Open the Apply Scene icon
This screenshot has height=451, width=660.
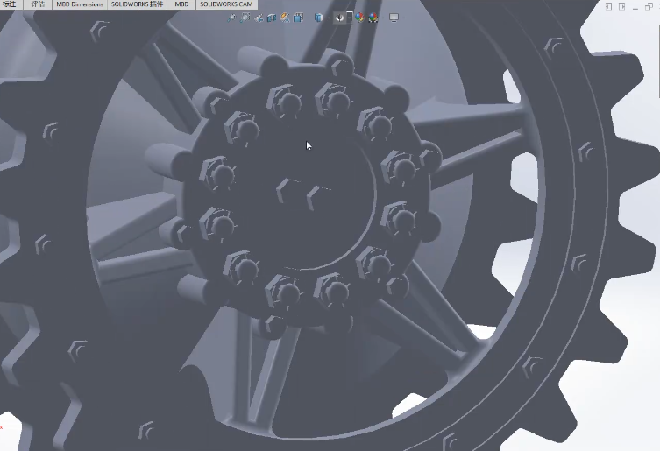(x=373, y=18)
